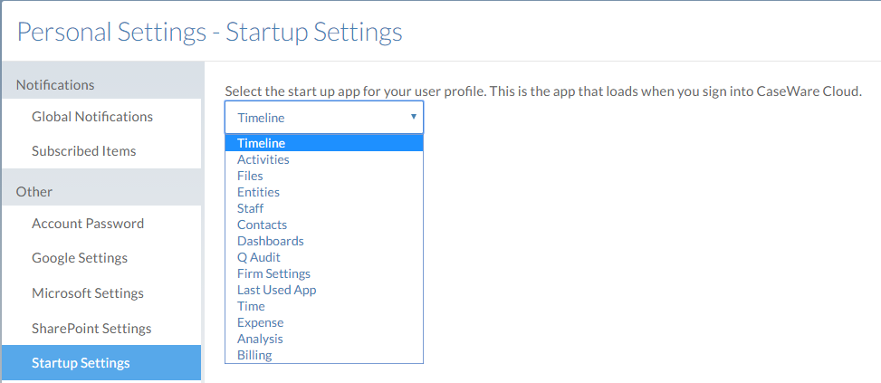Viewport: 881px width, 383px height.
Task: Open the startup app dropdown arrow
Action: pos(413,117)
